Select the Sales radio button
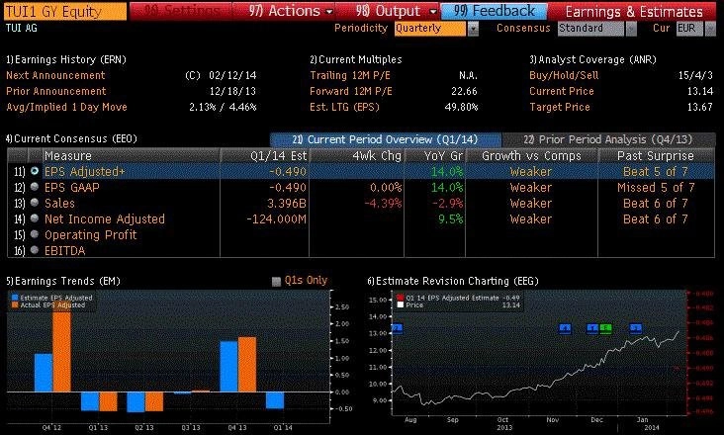724x435 pixels. coord(35,203)
